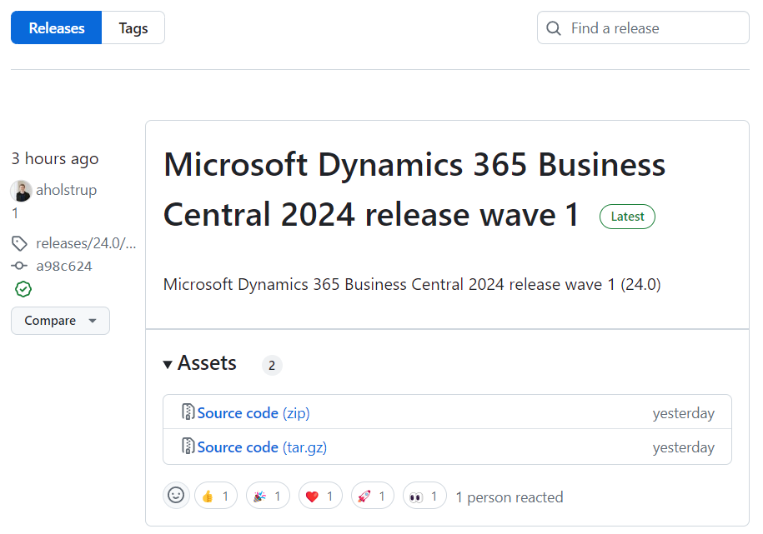Click the magnifier search icon
The width and height of the screenshot is (763, 534).
[553, 28]
